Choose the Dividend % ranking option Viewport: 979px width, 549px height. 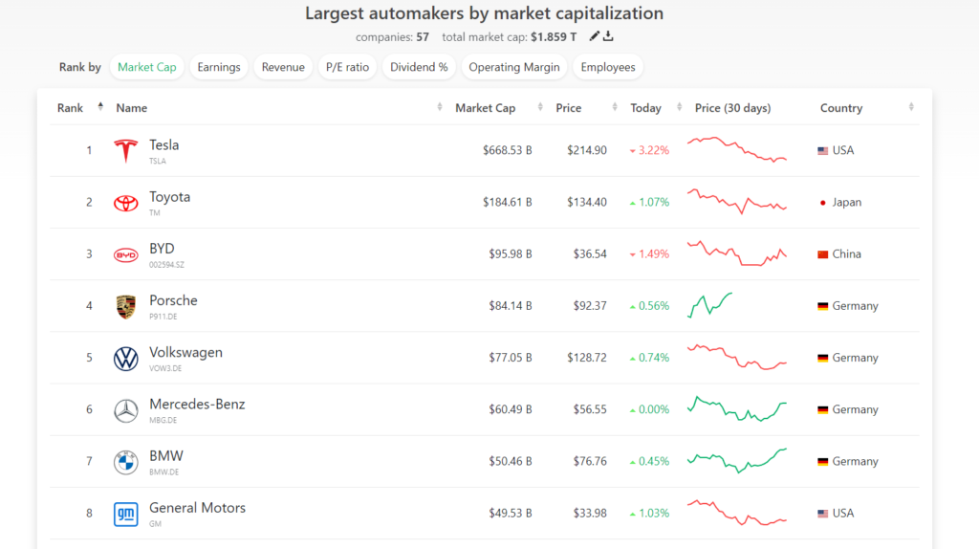click(x=418, y=67)
